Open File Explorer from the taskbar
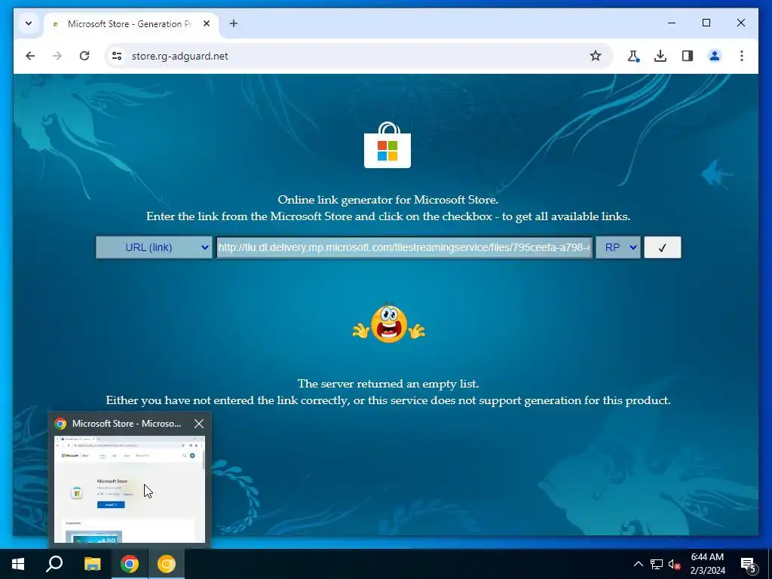The image size is (772, 579). click(x=92, y=564)
